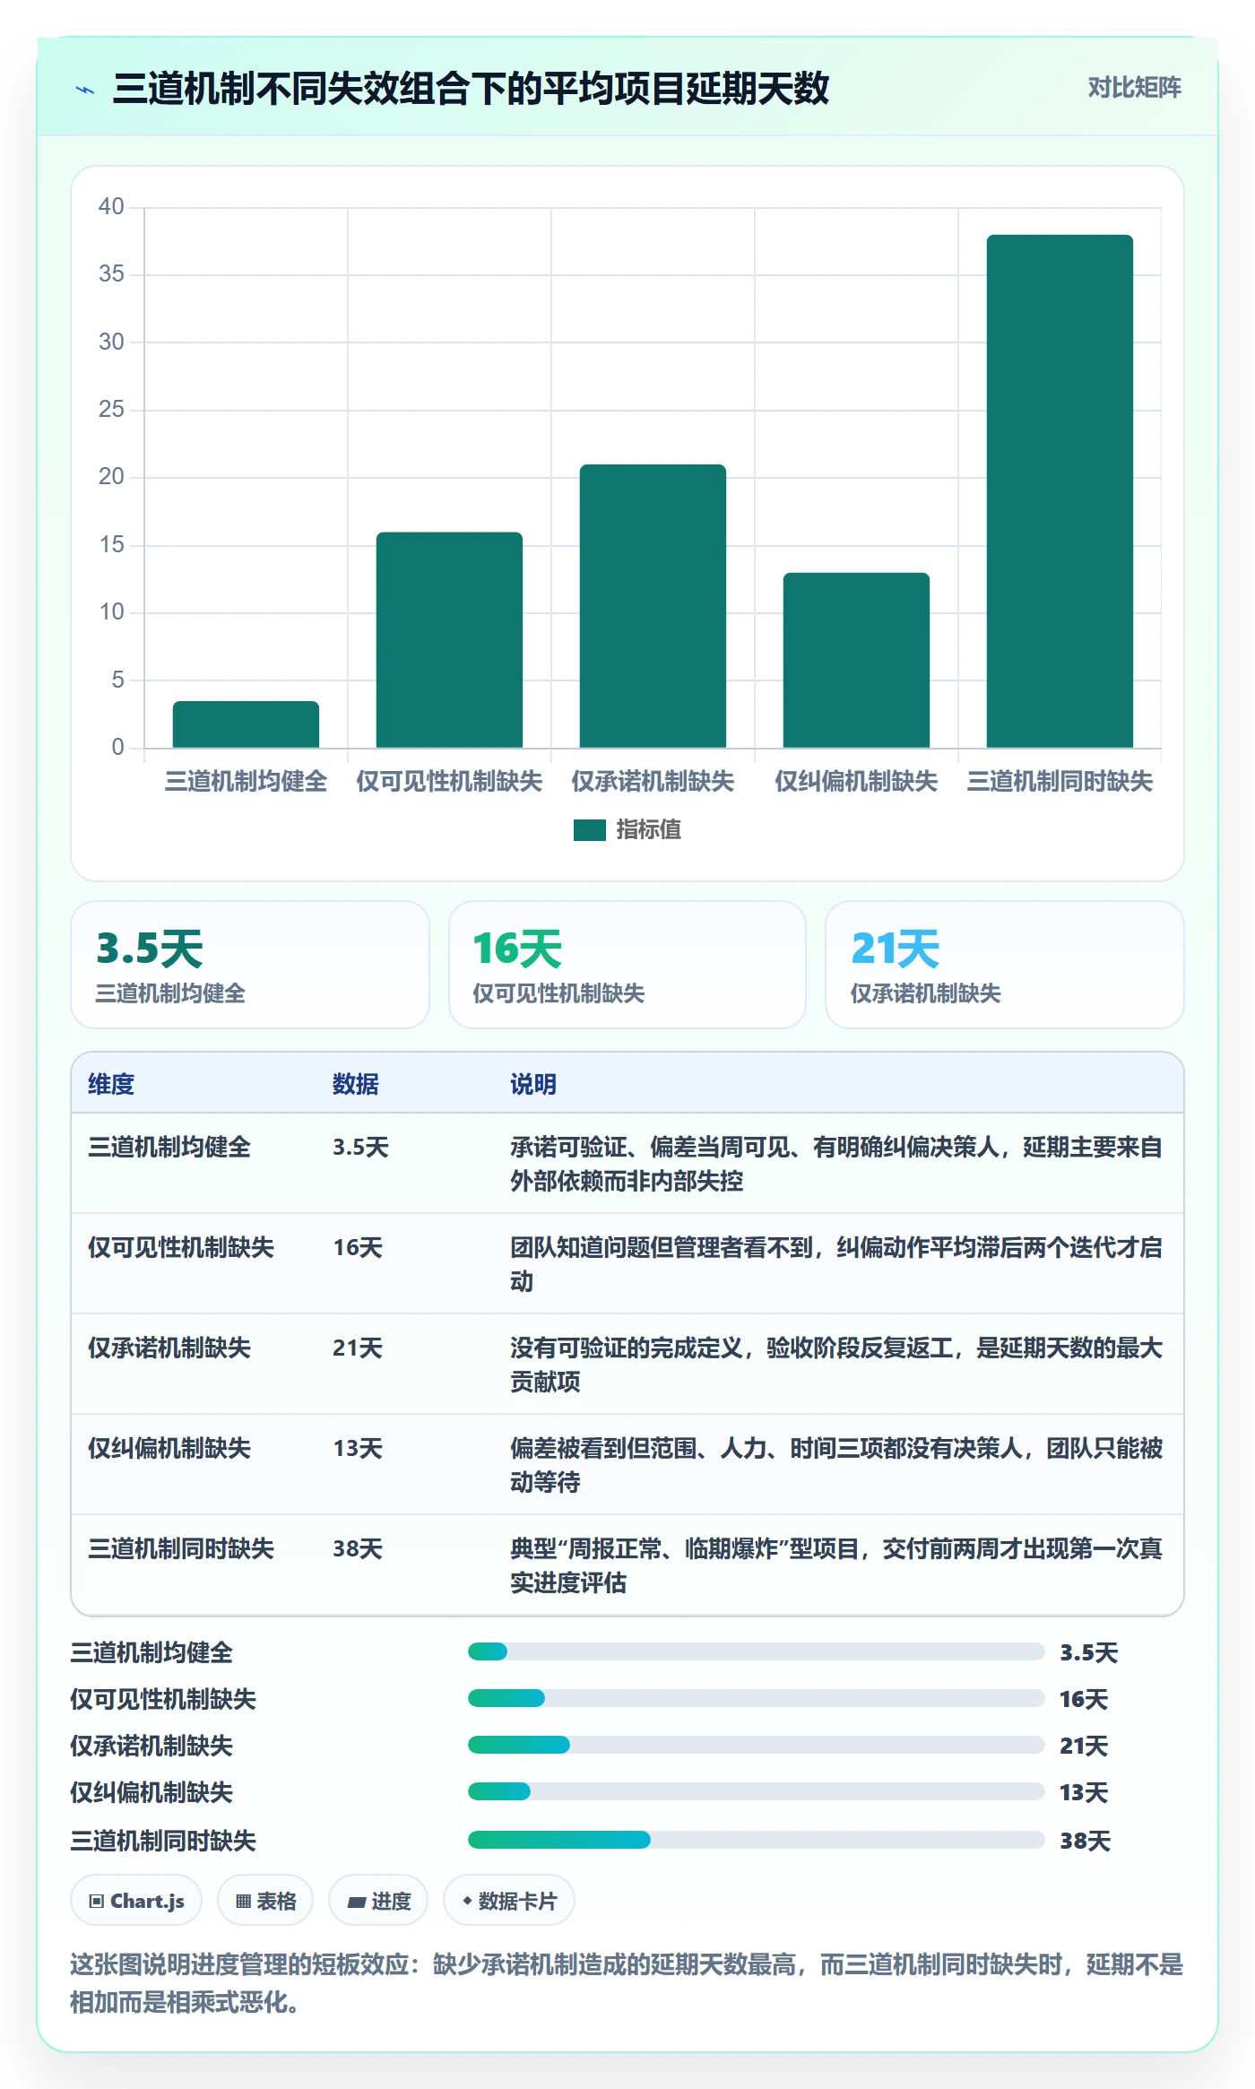Open the 3.5天 data card
This screenshot has width=1255, height=2089.
250,965
